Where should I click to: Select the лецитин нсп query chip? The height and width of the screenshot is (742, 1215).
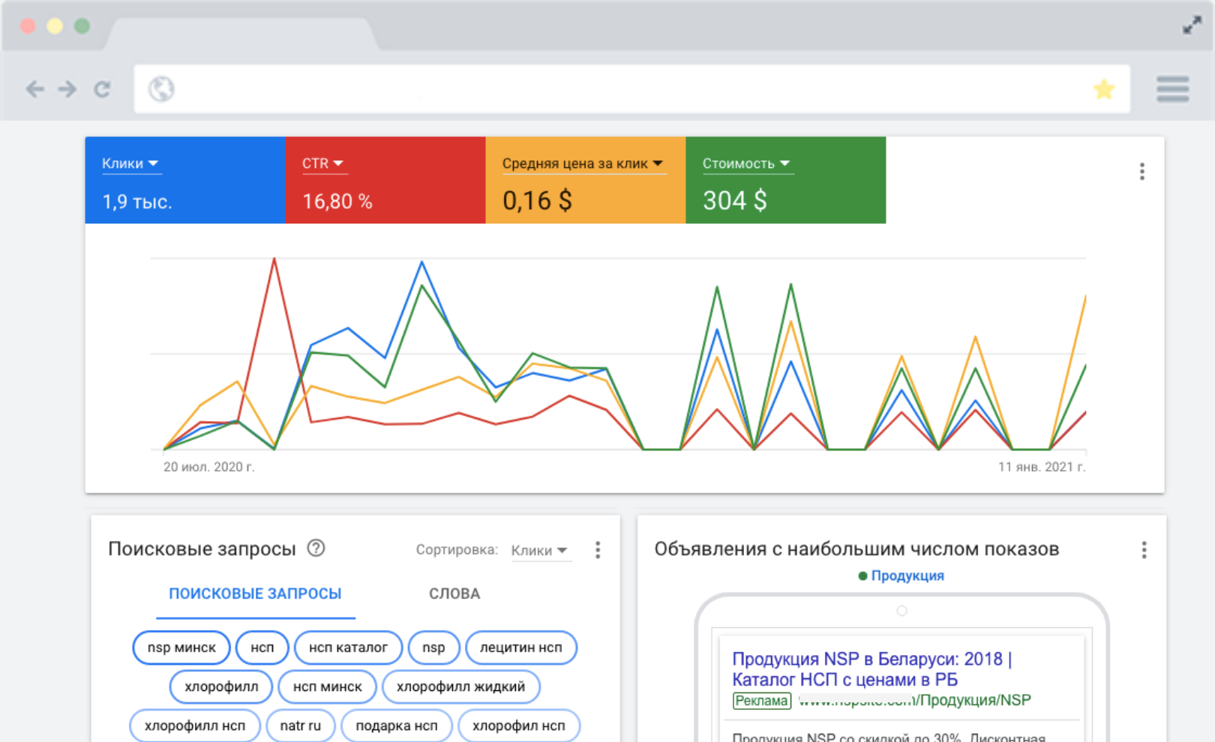tap(521, 648)
